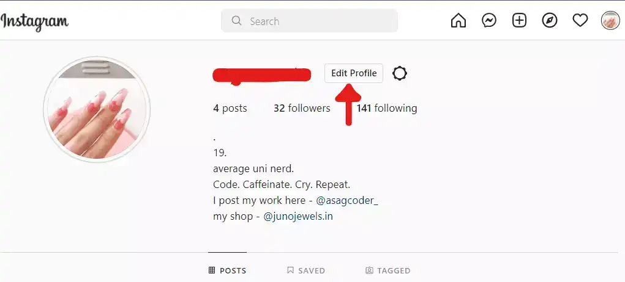Create a new post with plus icon
The width and height of the screenshot is (625, 282).
point(519,20)
